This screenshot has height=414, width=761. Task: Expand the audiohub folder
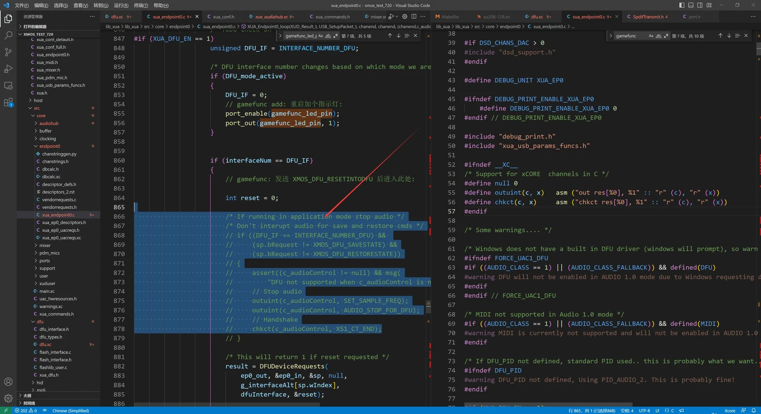point(49,123)
